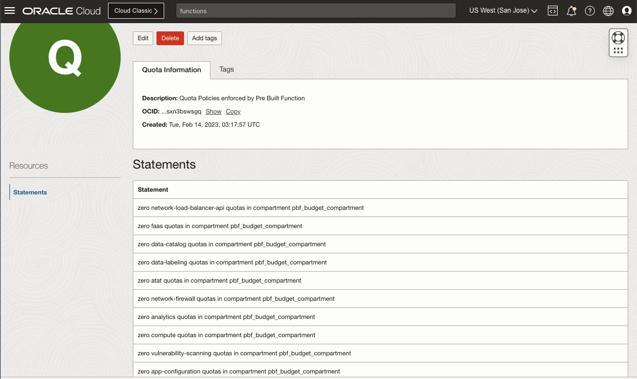Open help using the question mark icon
The height and width of the screenshot is (379, 637).
click(590, 10)
